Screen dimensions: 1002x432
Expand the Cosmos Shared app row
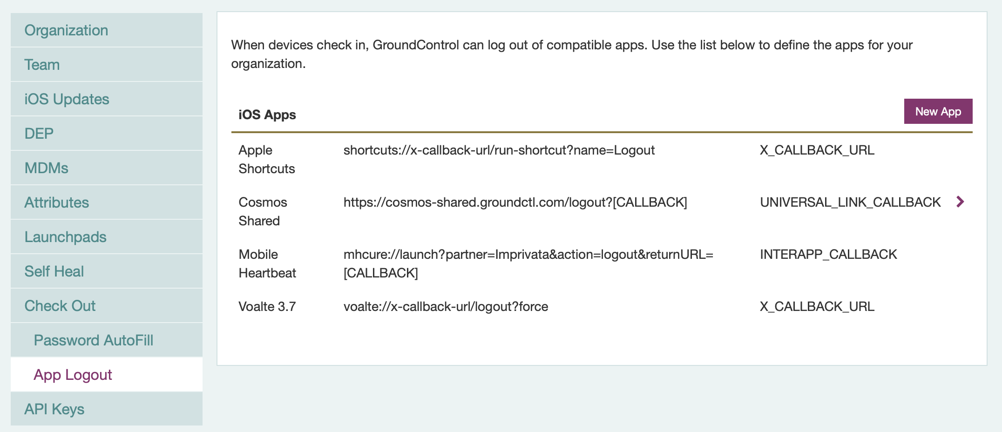click(x=960, y=202)
